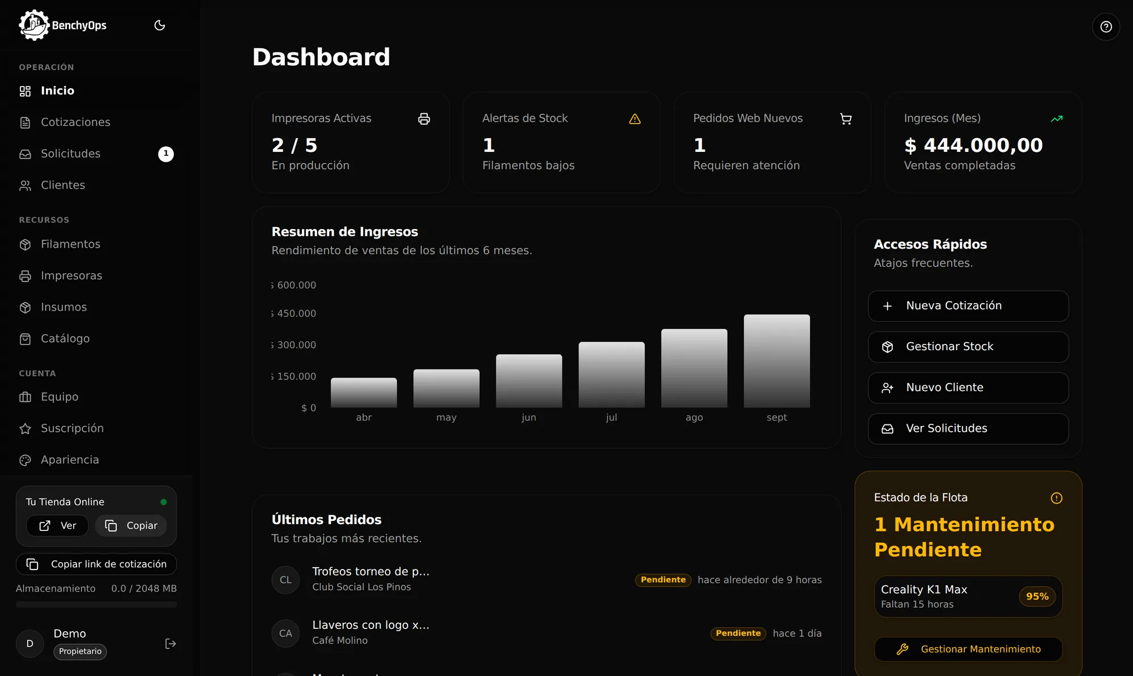The width and height of the screenshot is (1133, 676).
Task: Click the alert circle icon in Estado de la Flota
Action: 1057,498
